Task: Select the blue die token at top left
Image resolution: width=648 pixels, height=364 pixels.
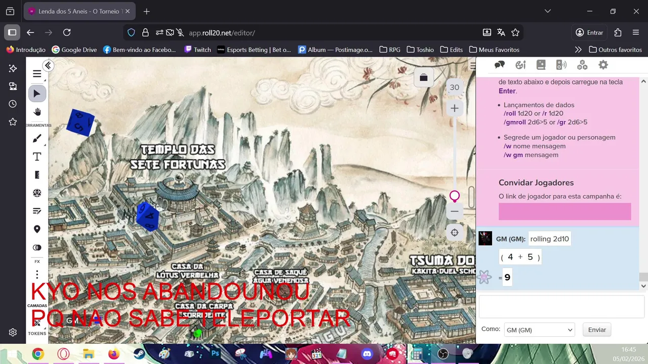Action: [x=80, y=122]
